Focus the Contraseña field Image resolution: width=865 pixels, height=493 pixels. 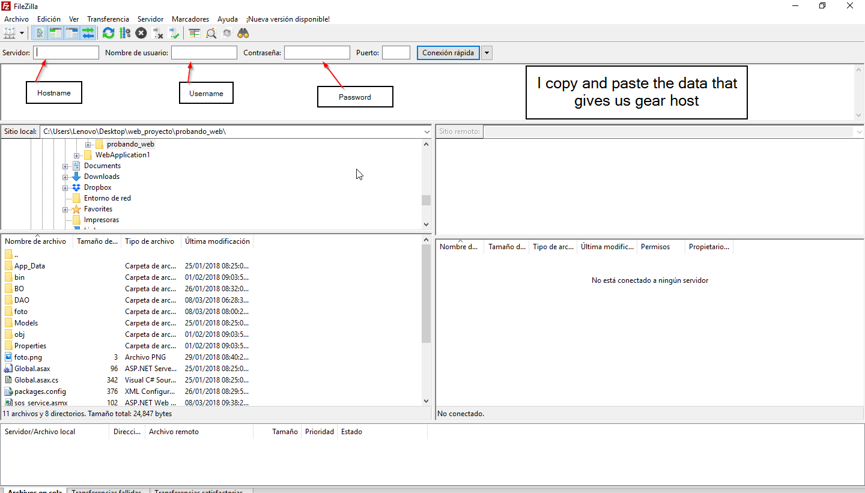point(317,53)
